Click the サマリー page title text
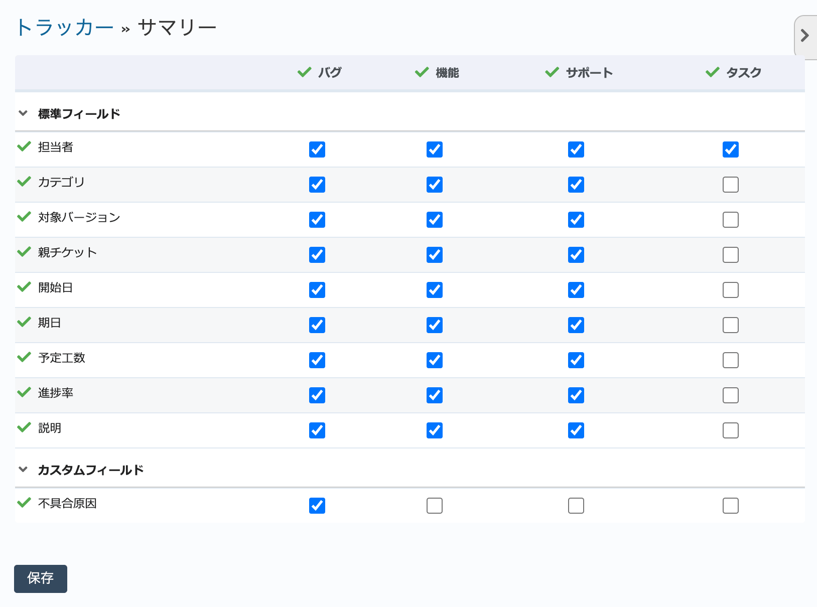 coord(177,27)
